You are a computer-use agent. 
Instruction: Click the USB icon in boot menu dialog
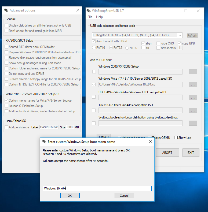pos(44,142)
